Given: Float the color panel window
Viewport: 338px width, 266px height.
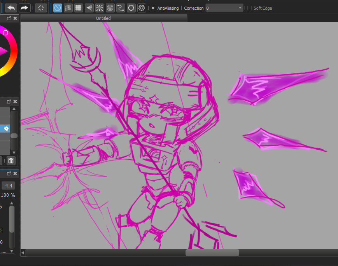Looking at the screenshot, I should pyautogui.click(x=9, y=18).
